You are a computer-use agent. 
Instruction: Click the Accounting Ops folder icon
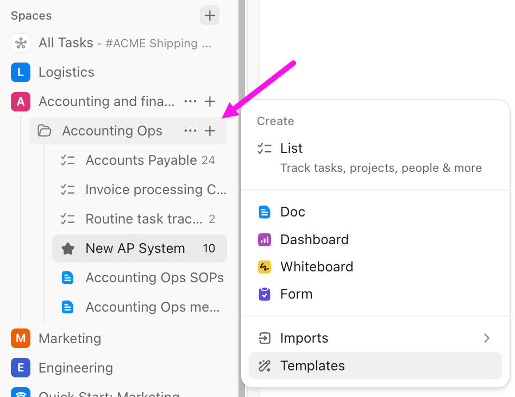point(44,131)
